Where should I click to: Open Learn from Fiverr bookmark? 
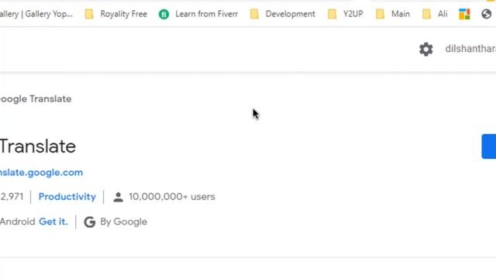pos(198,14)
